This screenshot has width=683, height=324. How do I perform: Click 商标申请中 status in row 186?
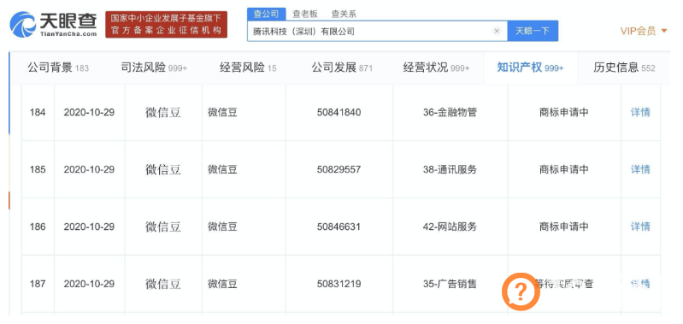click(x=563, y=227)
